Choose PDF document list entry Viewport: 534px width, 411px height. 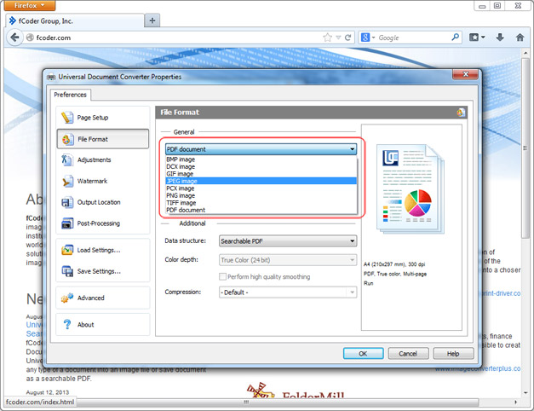(261, 210)
